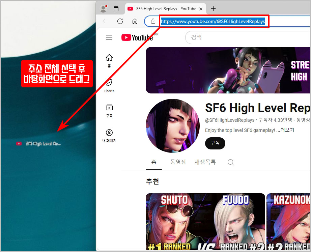
Task: Select the SF6 High Level Re... desktop shortcut
Action: click(38, 144)
